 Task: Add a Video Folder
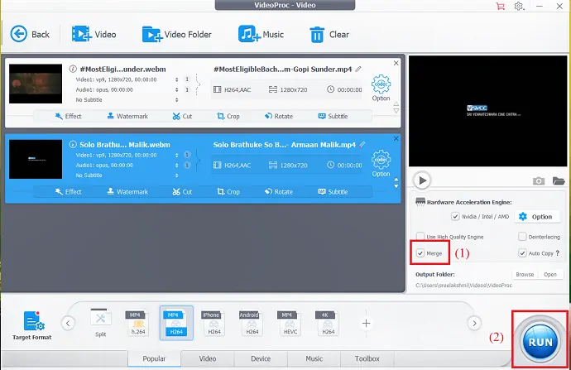[x=152, y=34]
